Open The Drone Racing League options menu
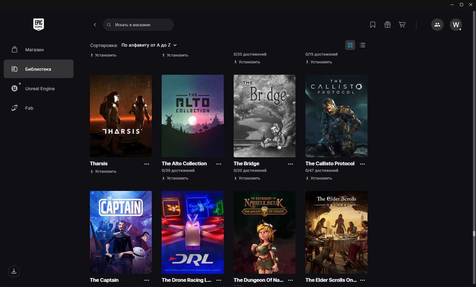This screenshot has width=476, height=287. [218, 280]
